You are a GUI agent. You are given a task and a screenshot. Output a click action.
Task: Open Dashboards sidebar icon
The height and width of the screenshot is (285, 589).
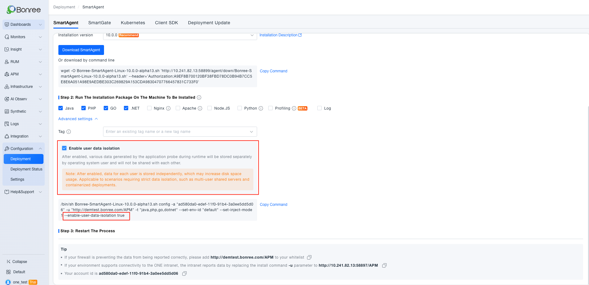(x=7, y=25)
